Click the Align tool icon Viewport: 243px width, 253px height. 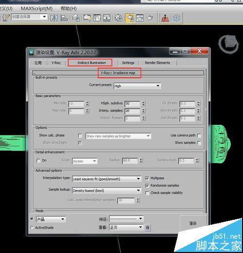[x=64, y=18]
